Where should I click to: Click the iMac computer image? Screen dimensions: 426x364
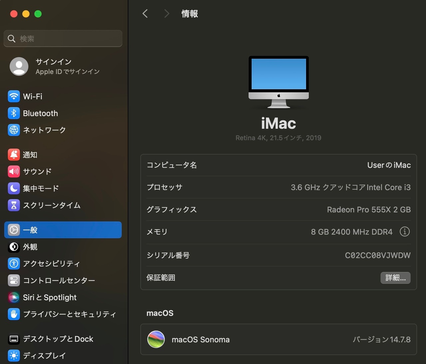[279, 82]
